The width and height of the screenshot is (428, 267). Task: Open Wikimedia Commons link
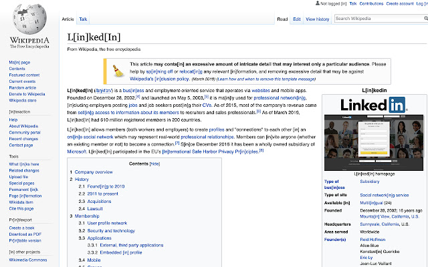(28, 260)
